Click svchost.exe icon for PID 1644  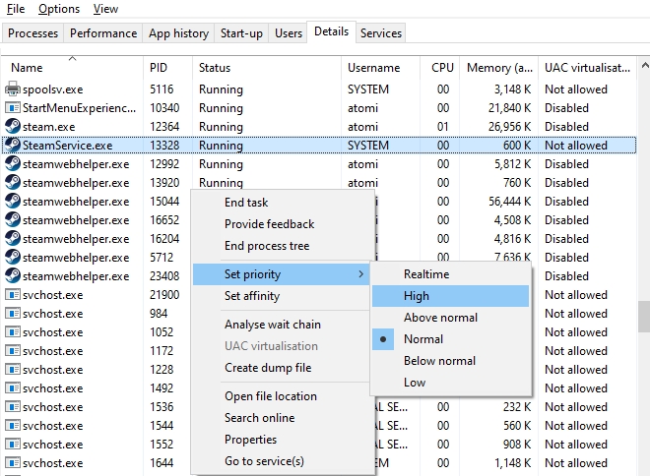[13, 463]
